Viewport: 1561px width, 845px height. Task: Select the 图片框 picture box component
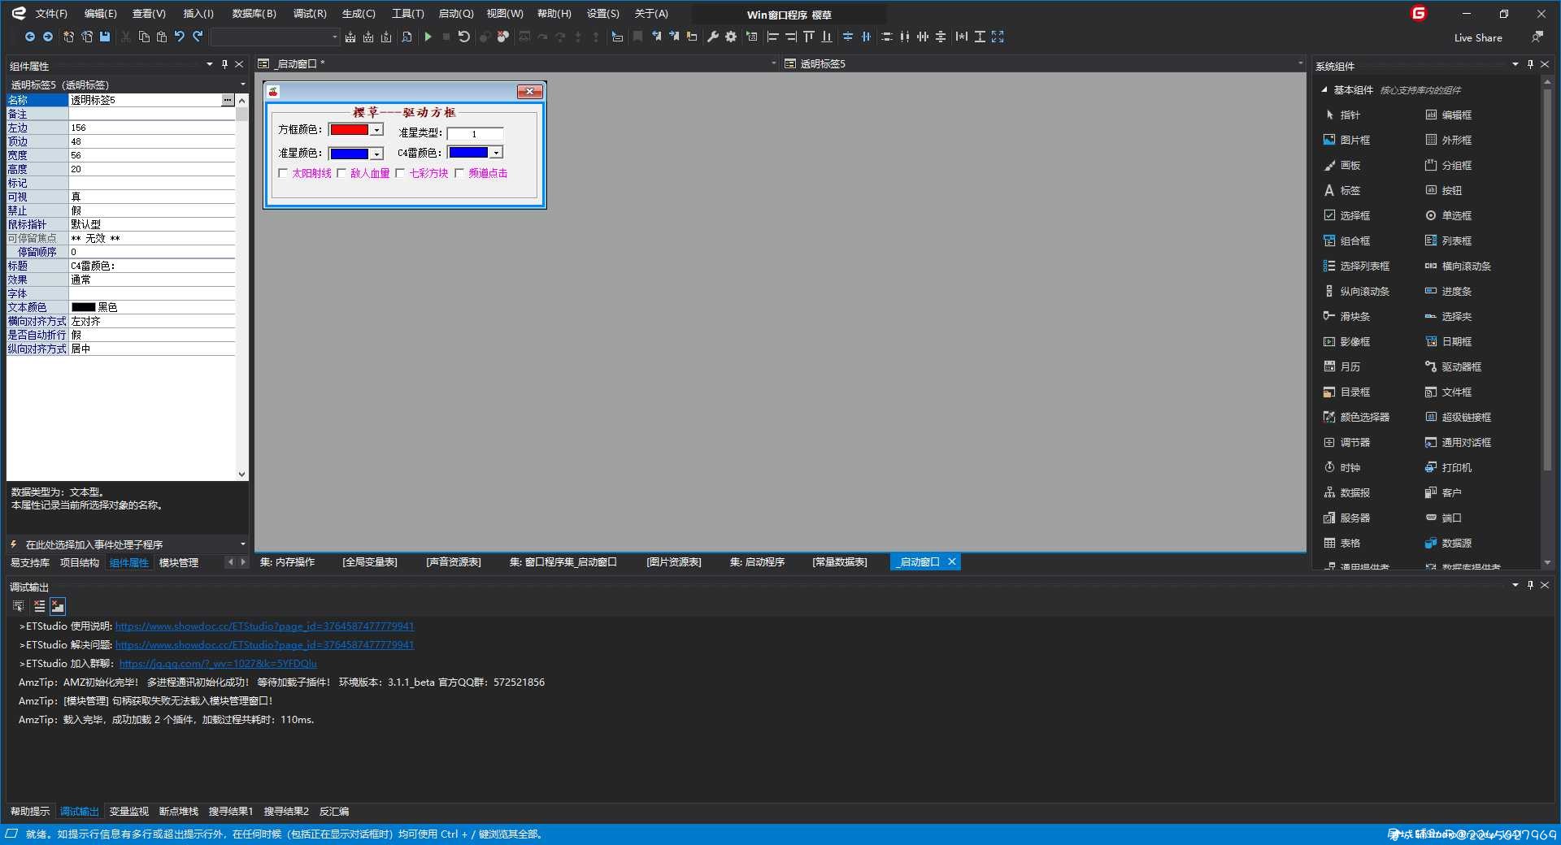(1347, 140)
